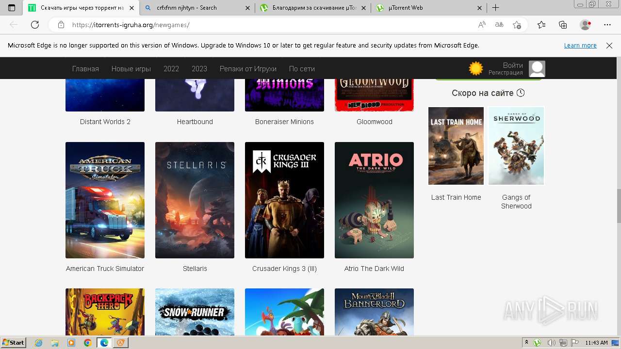Open a new tab with plus icon
Screen dimensions: 621x349
tap(495, 8)
